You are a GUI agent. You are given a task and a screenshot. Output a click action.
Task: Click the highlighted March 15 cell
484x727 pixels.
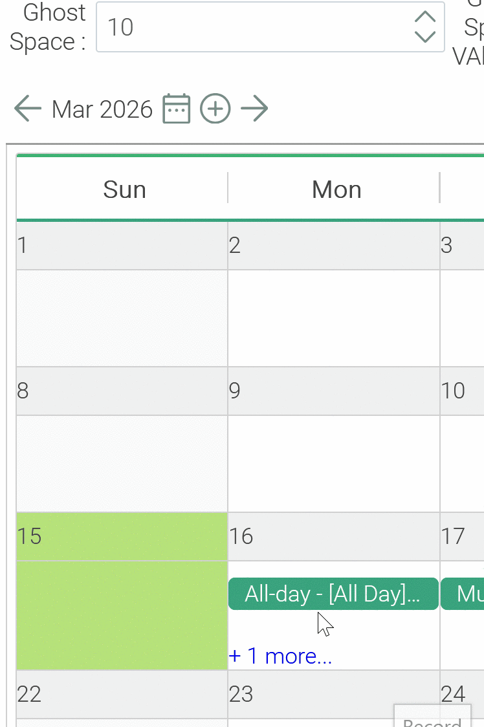click(122, 614)
